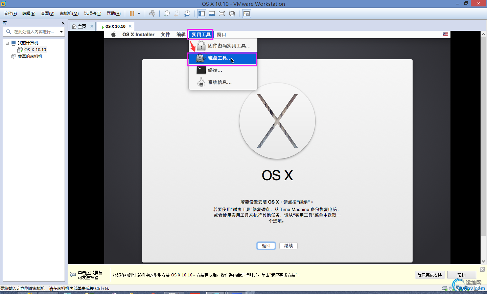Click the hard disk status bar icon
This screenshot has width=487, height=294.
pyautogui.click(x=444, y=289)
